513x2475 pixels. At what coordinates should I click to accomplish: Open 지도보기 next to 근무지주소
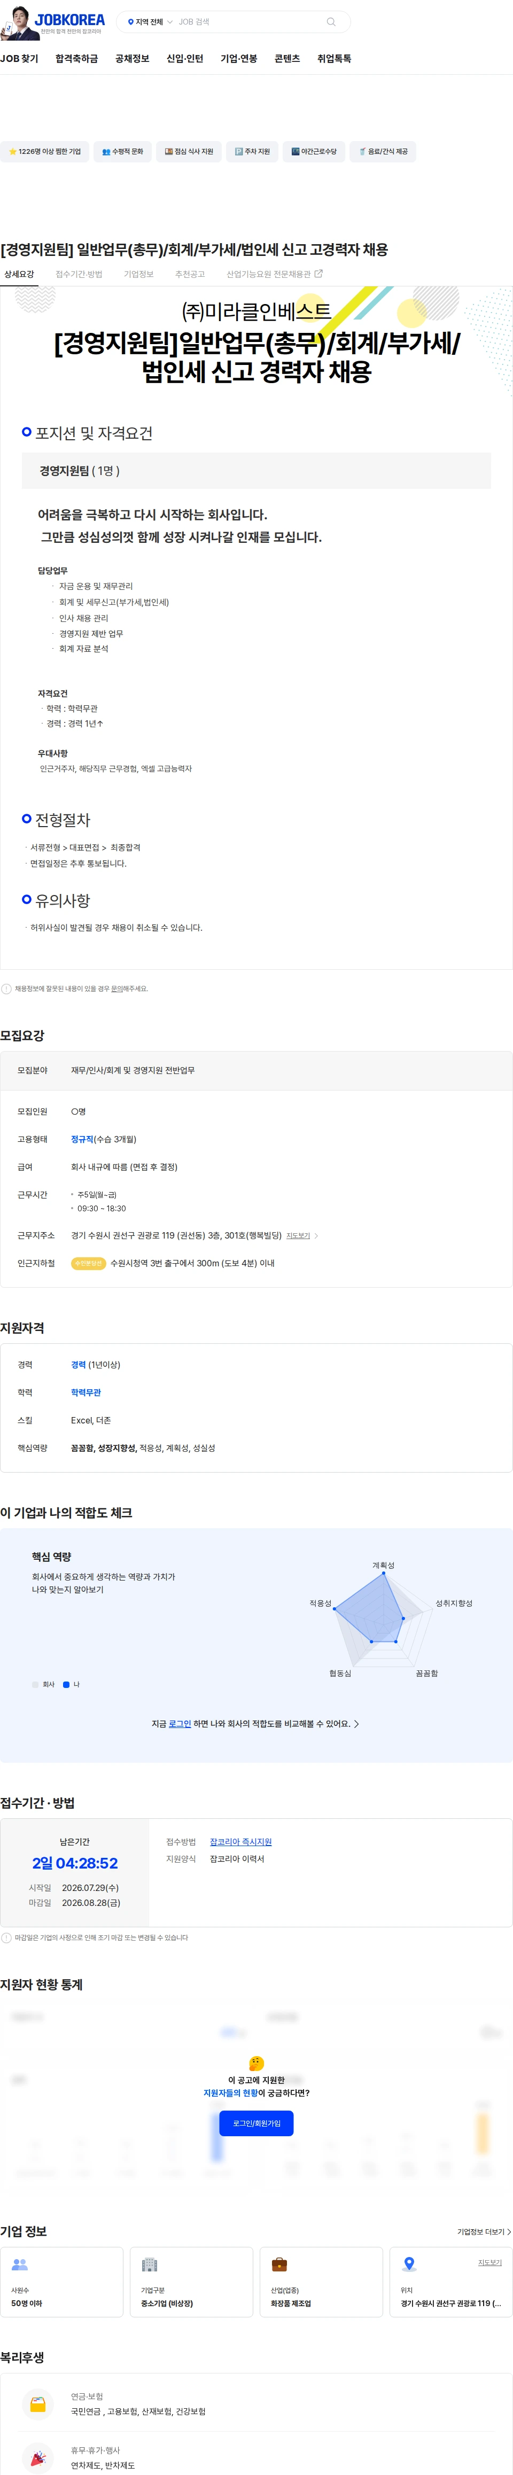click(298, 1235)
